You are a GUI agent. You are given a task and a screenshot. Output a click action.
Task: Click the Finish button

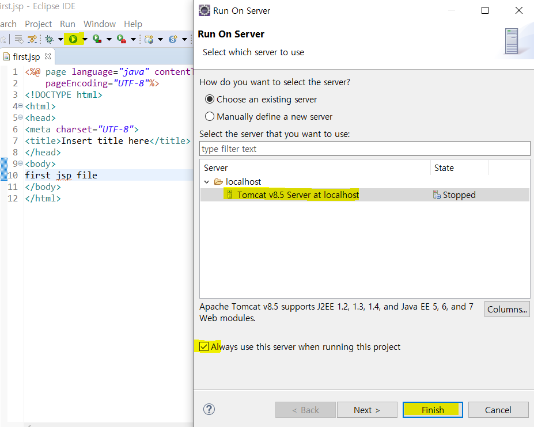pyautogui.click(x=433, y=410)
